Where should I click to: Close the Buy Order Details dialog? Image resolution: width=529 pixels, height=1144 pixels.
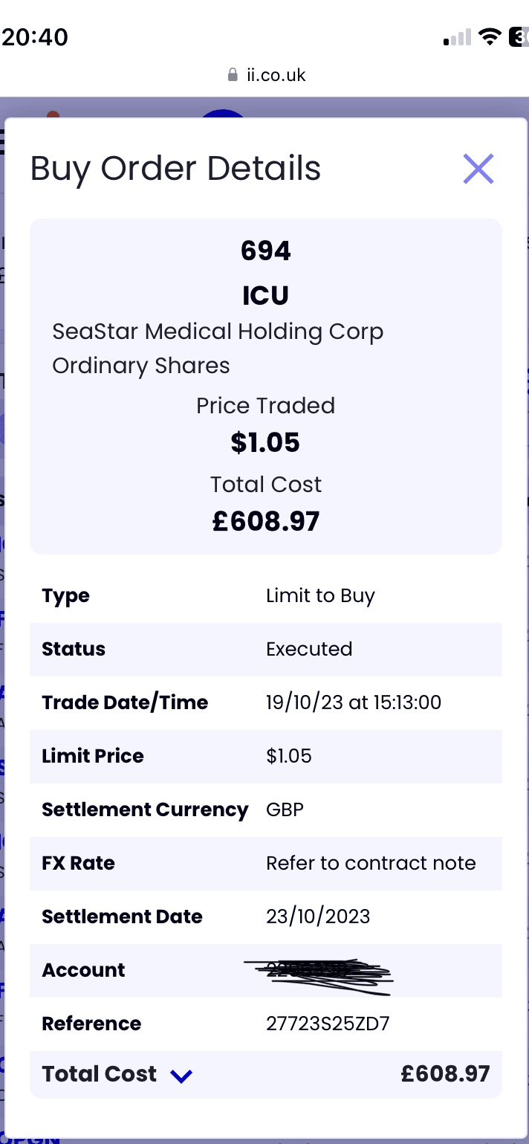pyautogui.click(x=478, y=169)
